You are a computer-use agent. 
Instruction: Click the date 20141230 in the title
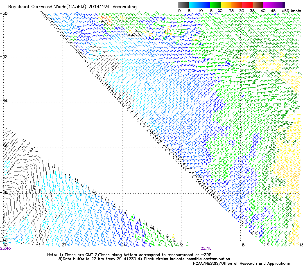[99, 7]
